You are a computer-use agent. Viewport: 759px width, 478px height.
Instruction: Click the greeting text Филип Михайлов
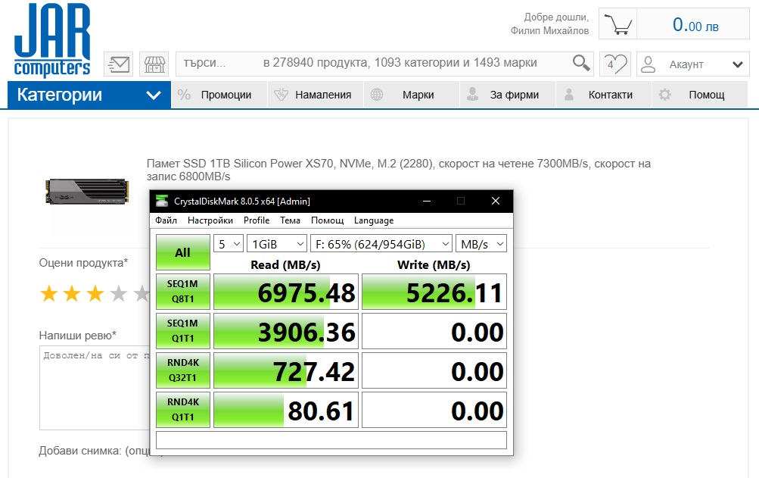click(549, 30)
